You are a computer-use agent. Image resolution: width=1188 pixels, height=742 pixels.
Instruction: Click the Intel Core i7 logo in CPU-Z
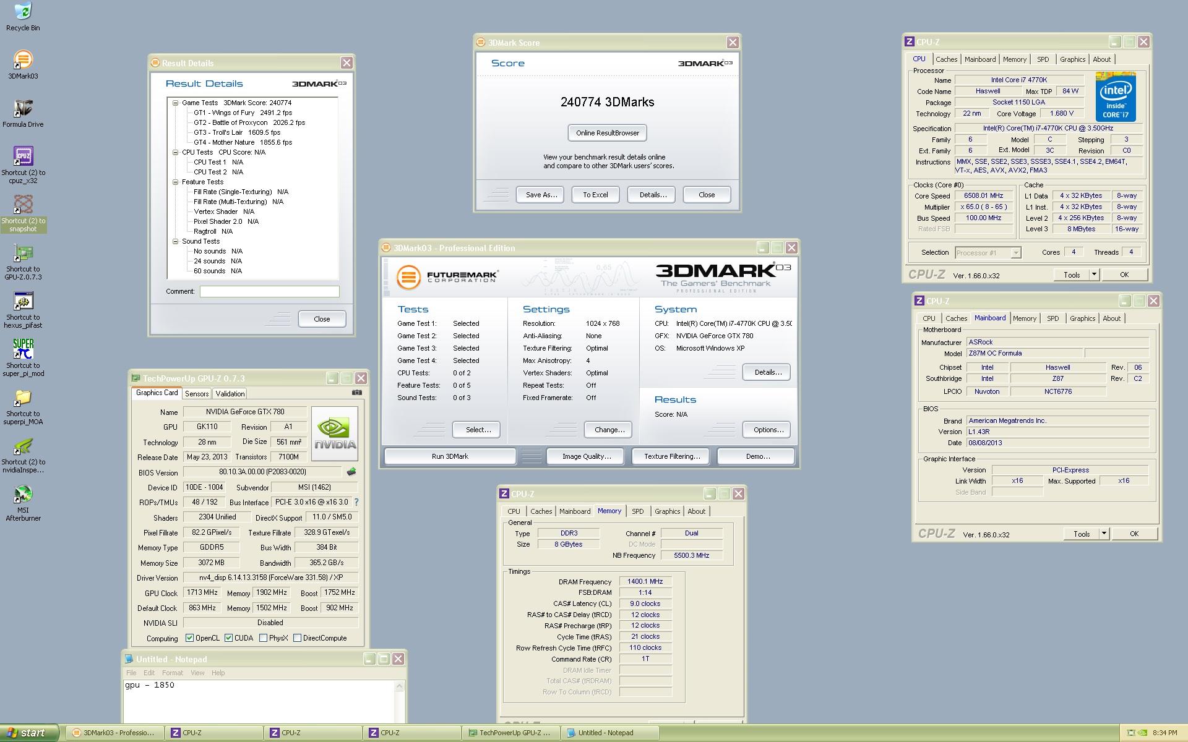(x=1116, y=96)
